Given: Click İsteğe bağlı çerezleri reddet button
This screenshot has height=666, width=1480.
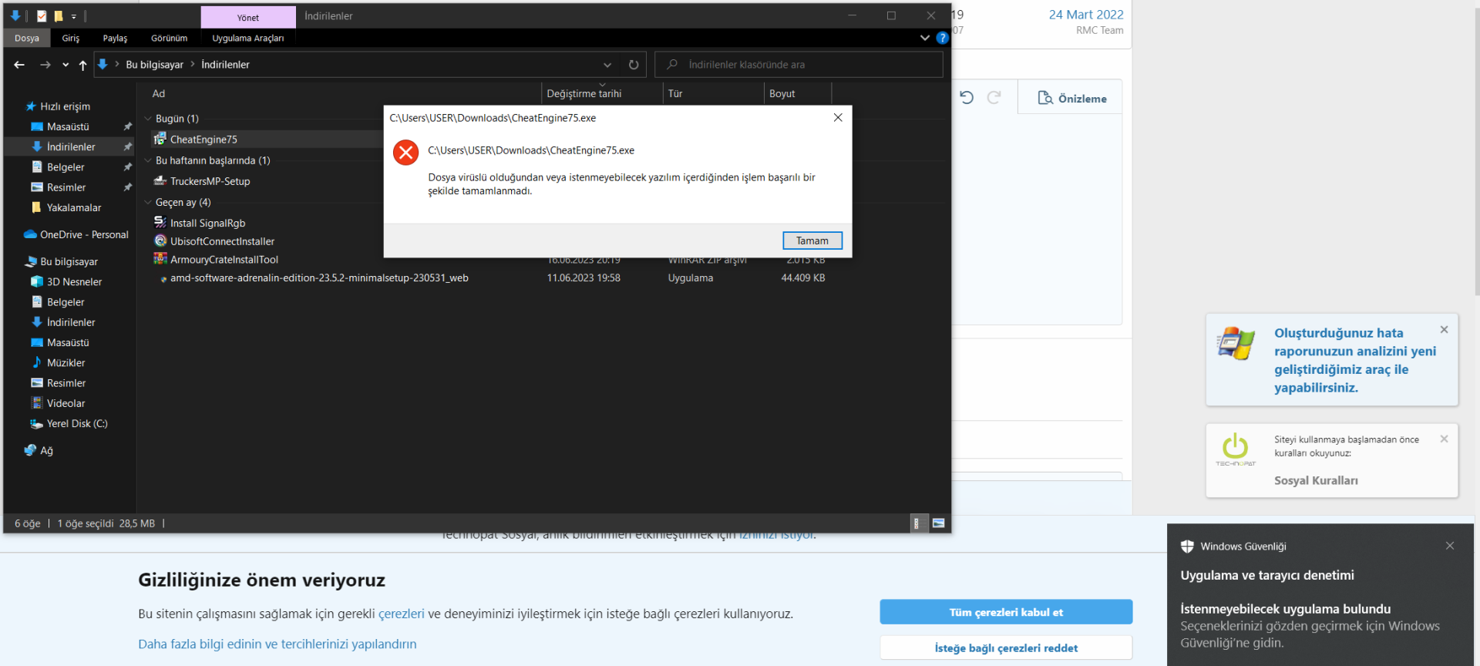Looking at the screenshot, I should pos(1006,647).
